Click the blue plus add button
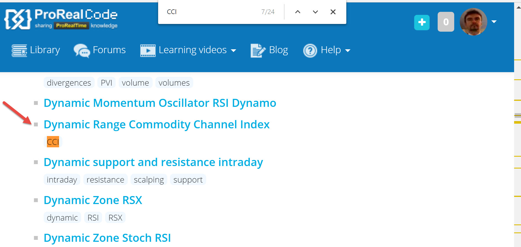The width and height of the screenshot is (521, 247). 422,22
